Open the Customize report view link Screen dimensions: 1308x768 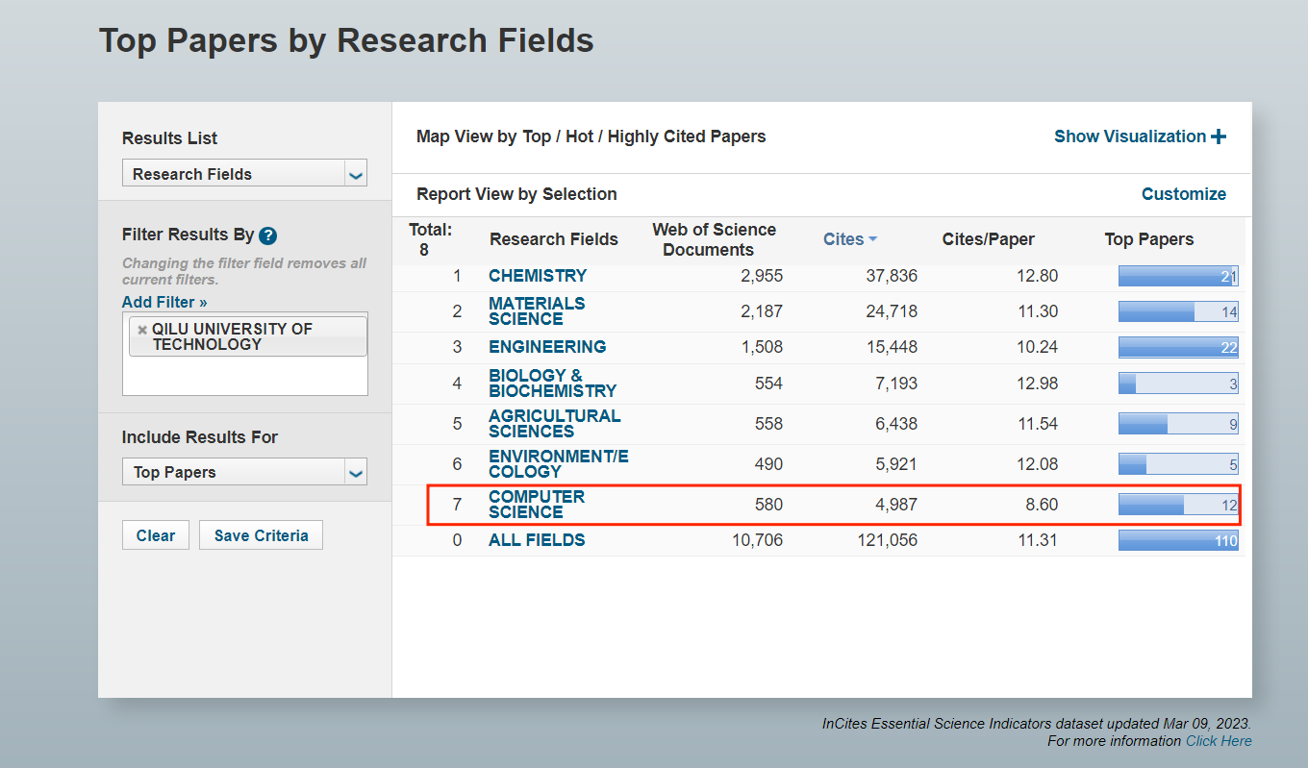pyautogui.click(x=1183, y=194)
